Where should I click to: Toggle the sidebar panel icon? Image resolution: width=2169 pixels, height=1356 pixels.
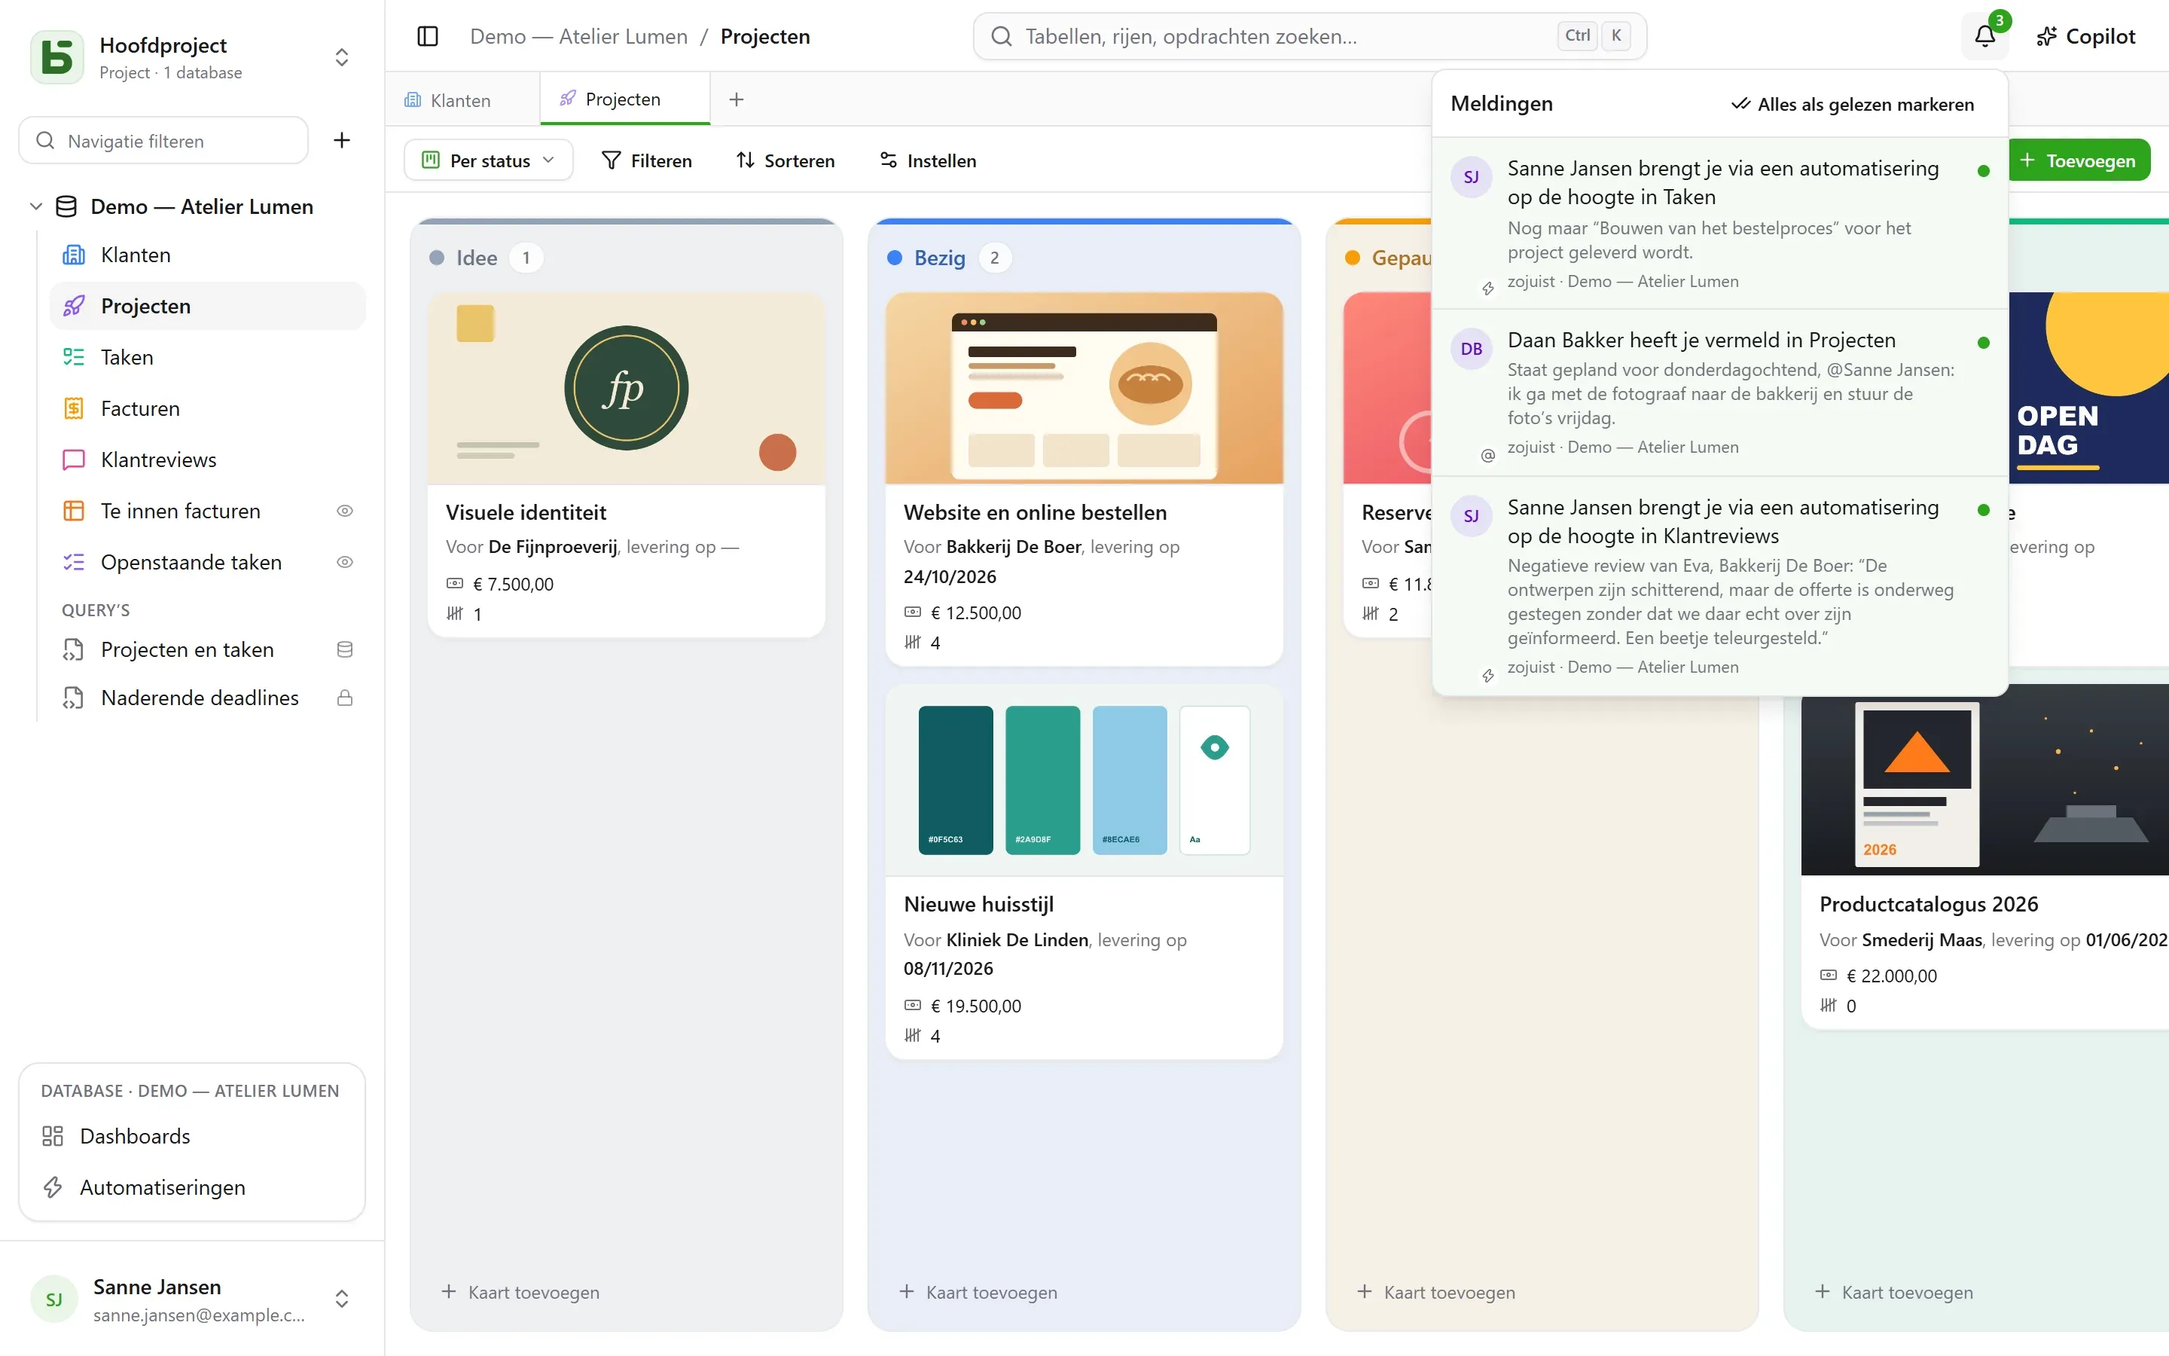click(x=428, y=37)
